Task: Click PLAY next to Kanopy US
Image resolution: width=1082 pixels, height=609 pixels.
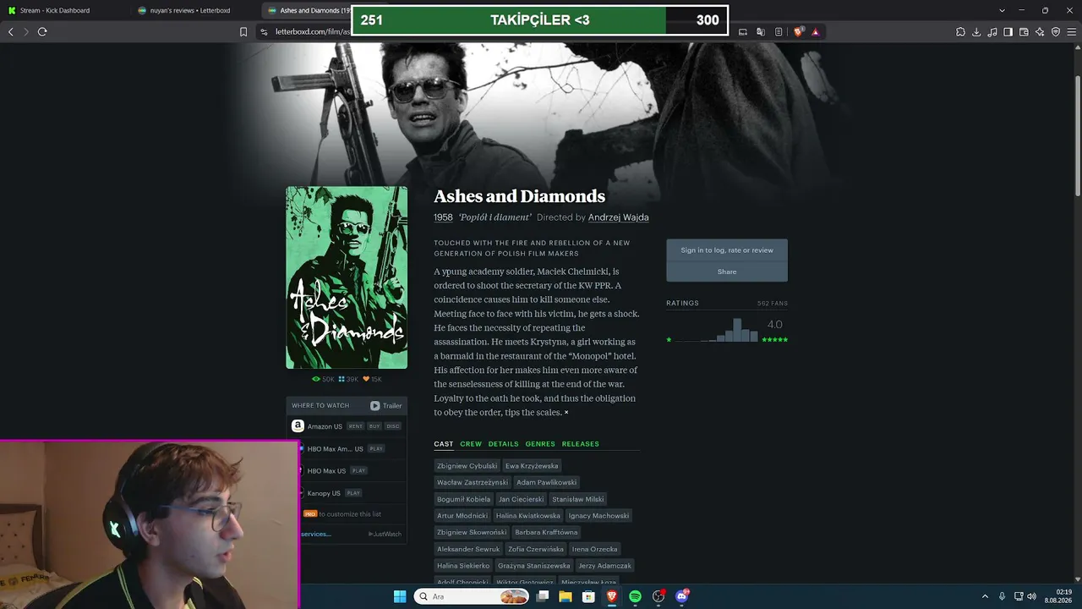Action: [x=353, y=493]
